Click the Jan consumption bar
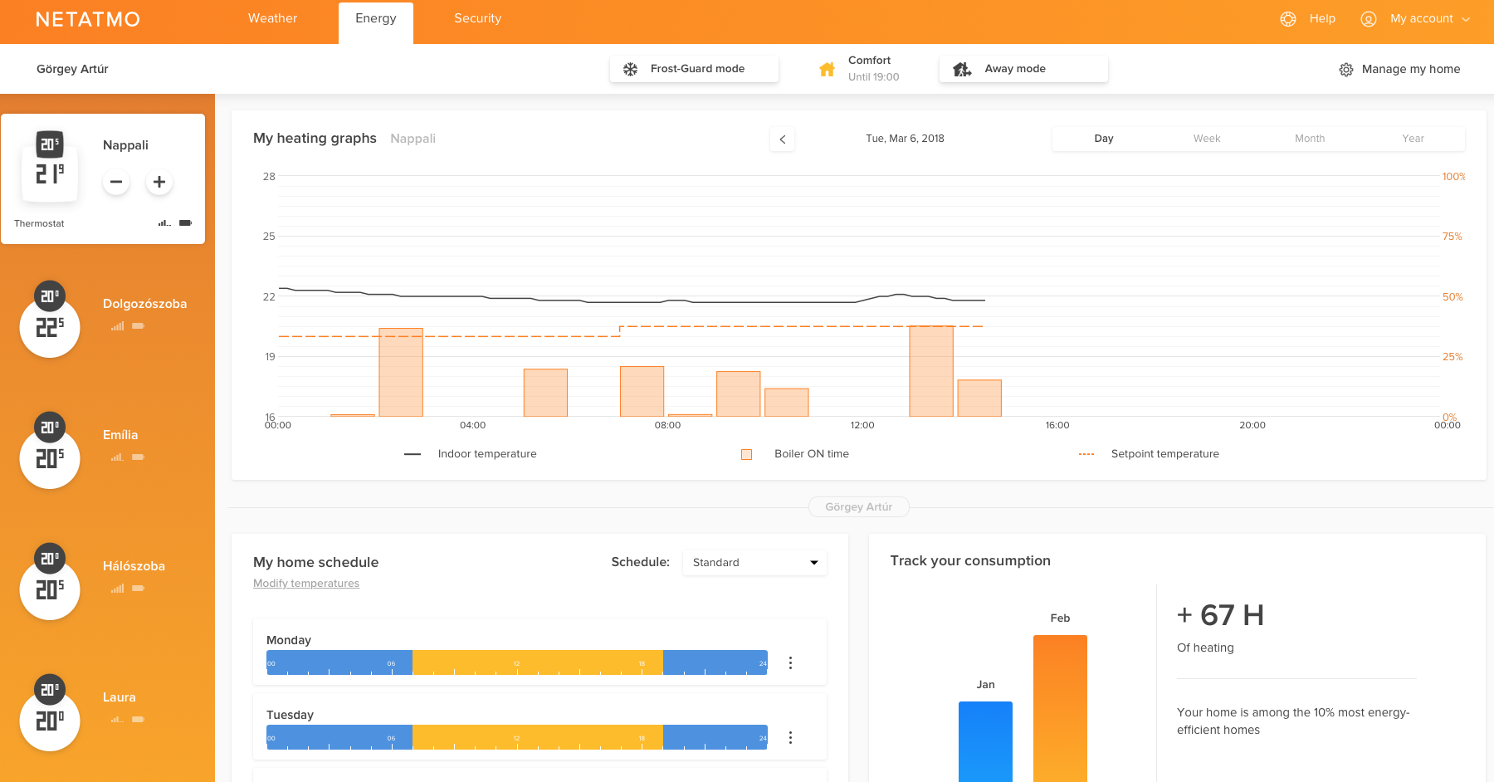 [985, 742]
